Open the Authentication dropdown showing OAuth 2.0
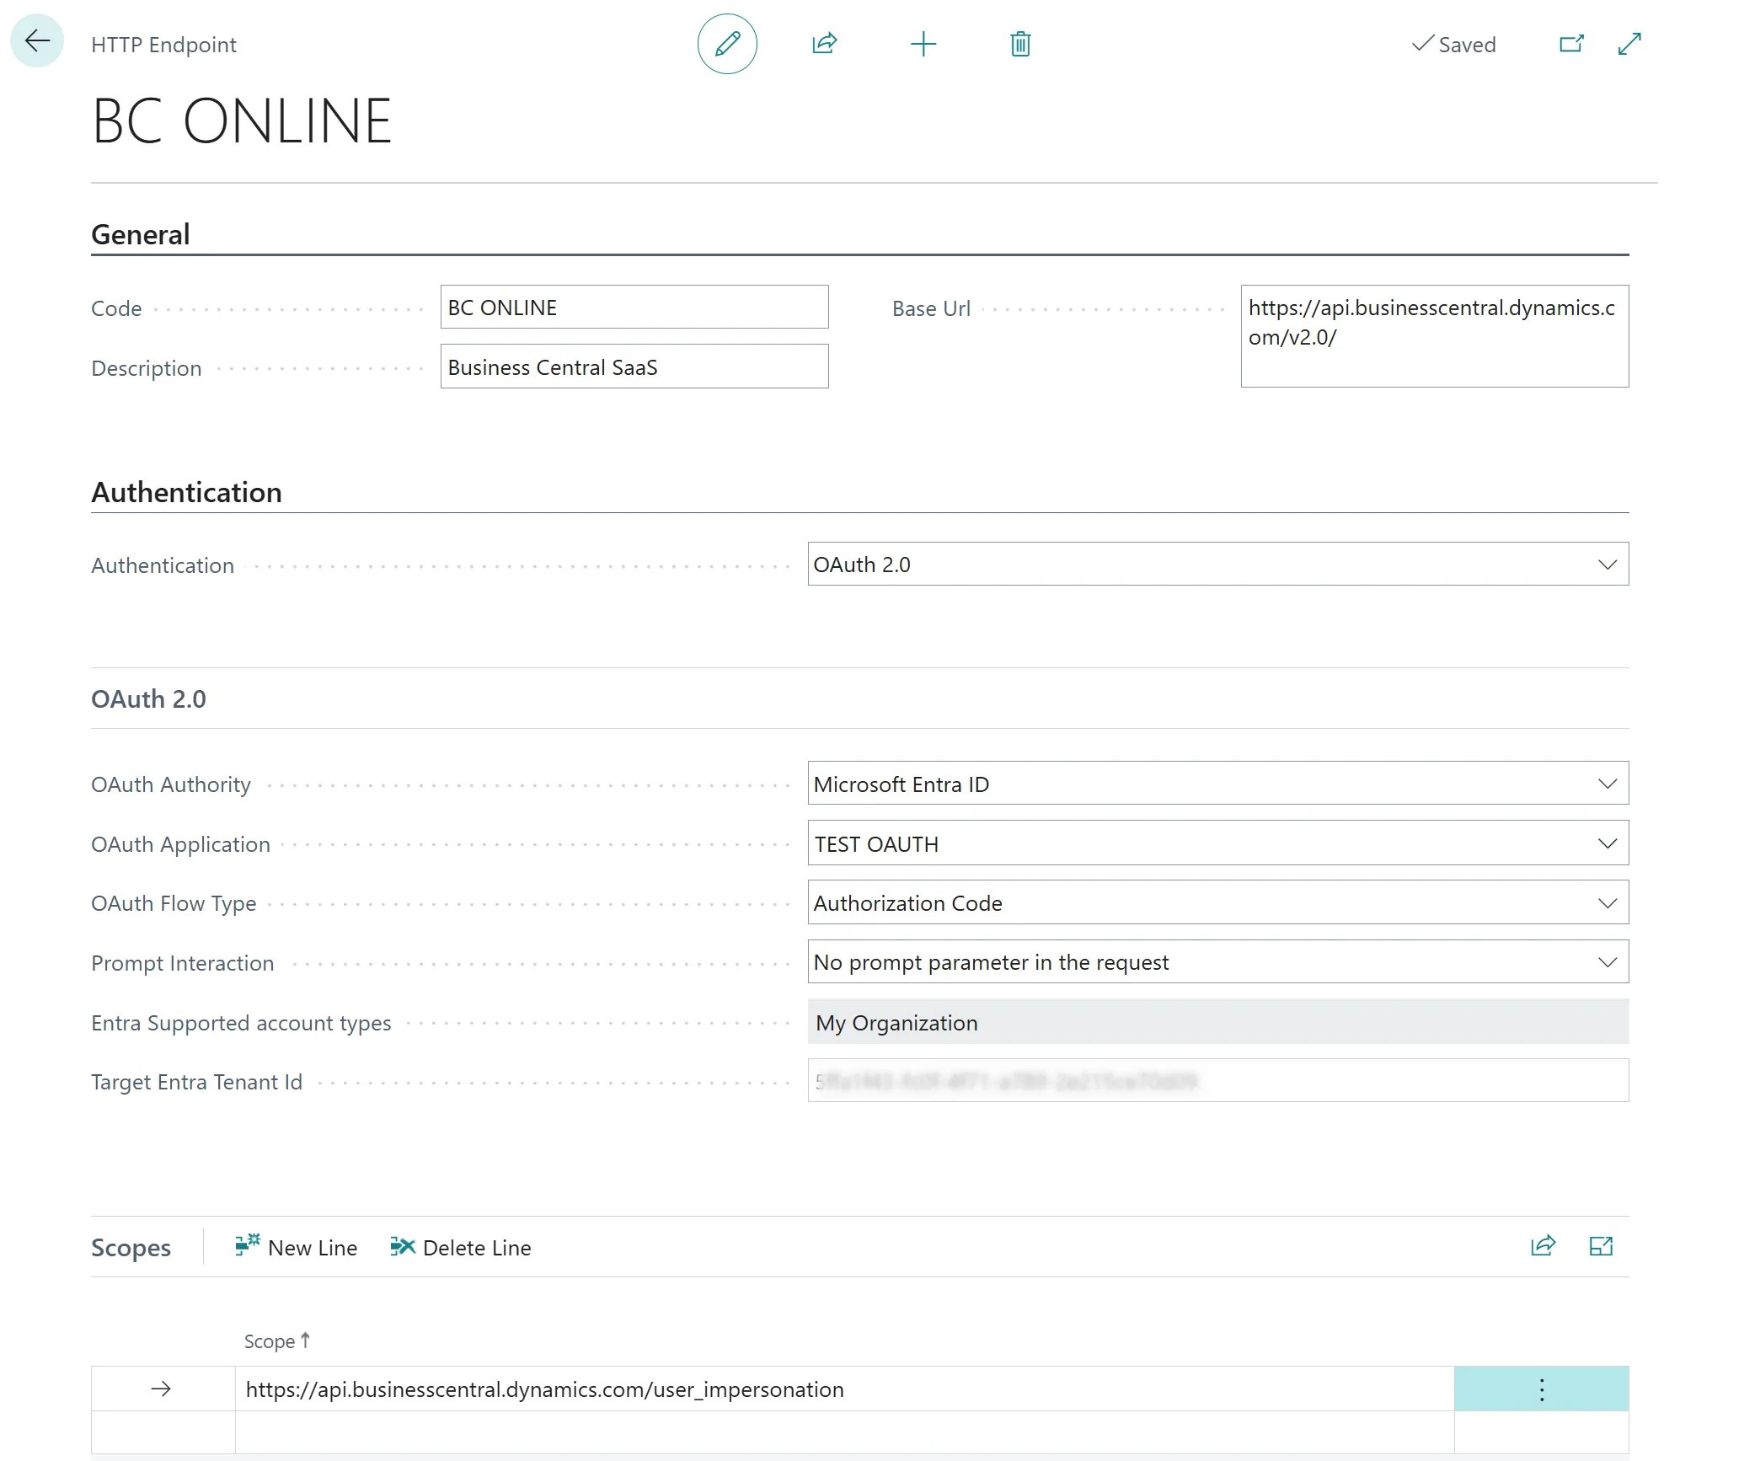1744x1461 pixels. coord(1217,565)
